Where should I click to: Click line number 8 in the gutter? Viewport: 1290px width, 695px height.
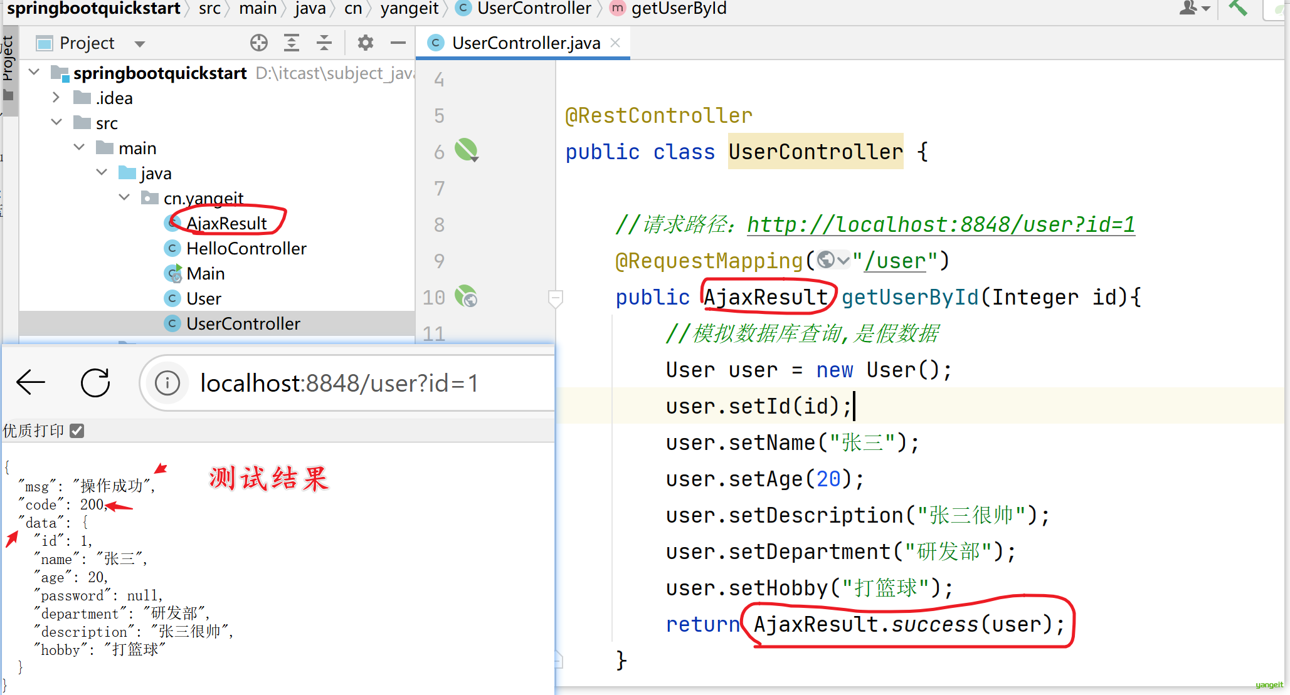click(x=439, y=224)
